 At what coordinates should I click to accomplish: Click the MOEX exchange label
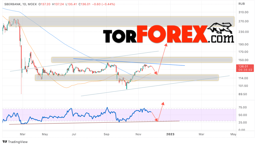tap(32, 4)
